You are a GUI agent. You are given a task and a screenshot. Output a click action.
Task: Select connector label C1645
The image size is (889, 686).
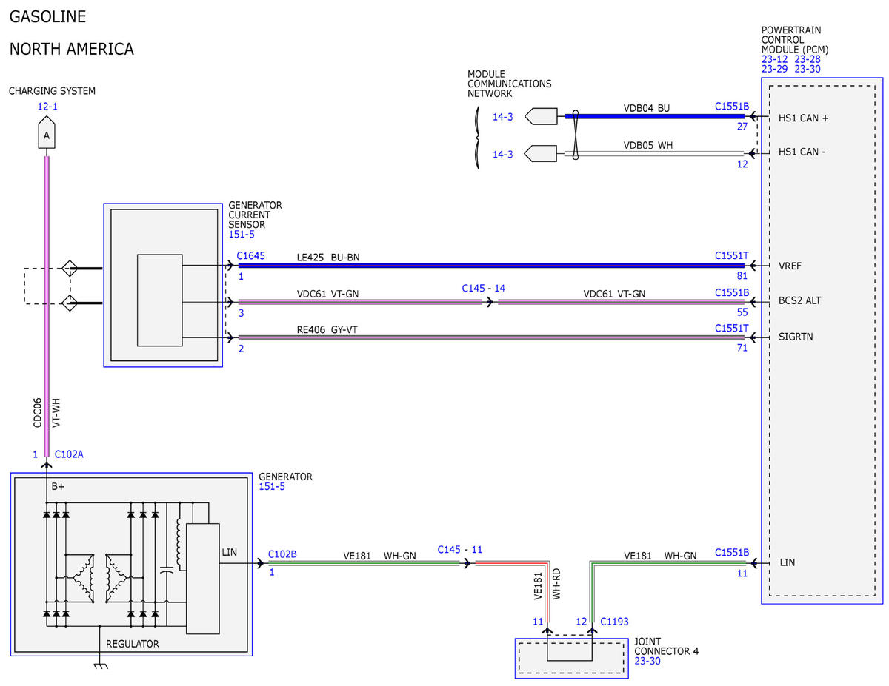(x=250, y=256)
